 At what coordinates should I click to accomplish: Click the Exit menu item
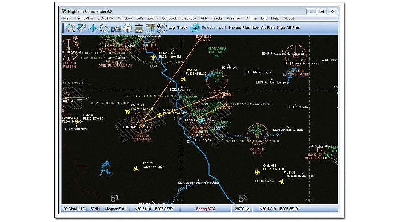264,18
